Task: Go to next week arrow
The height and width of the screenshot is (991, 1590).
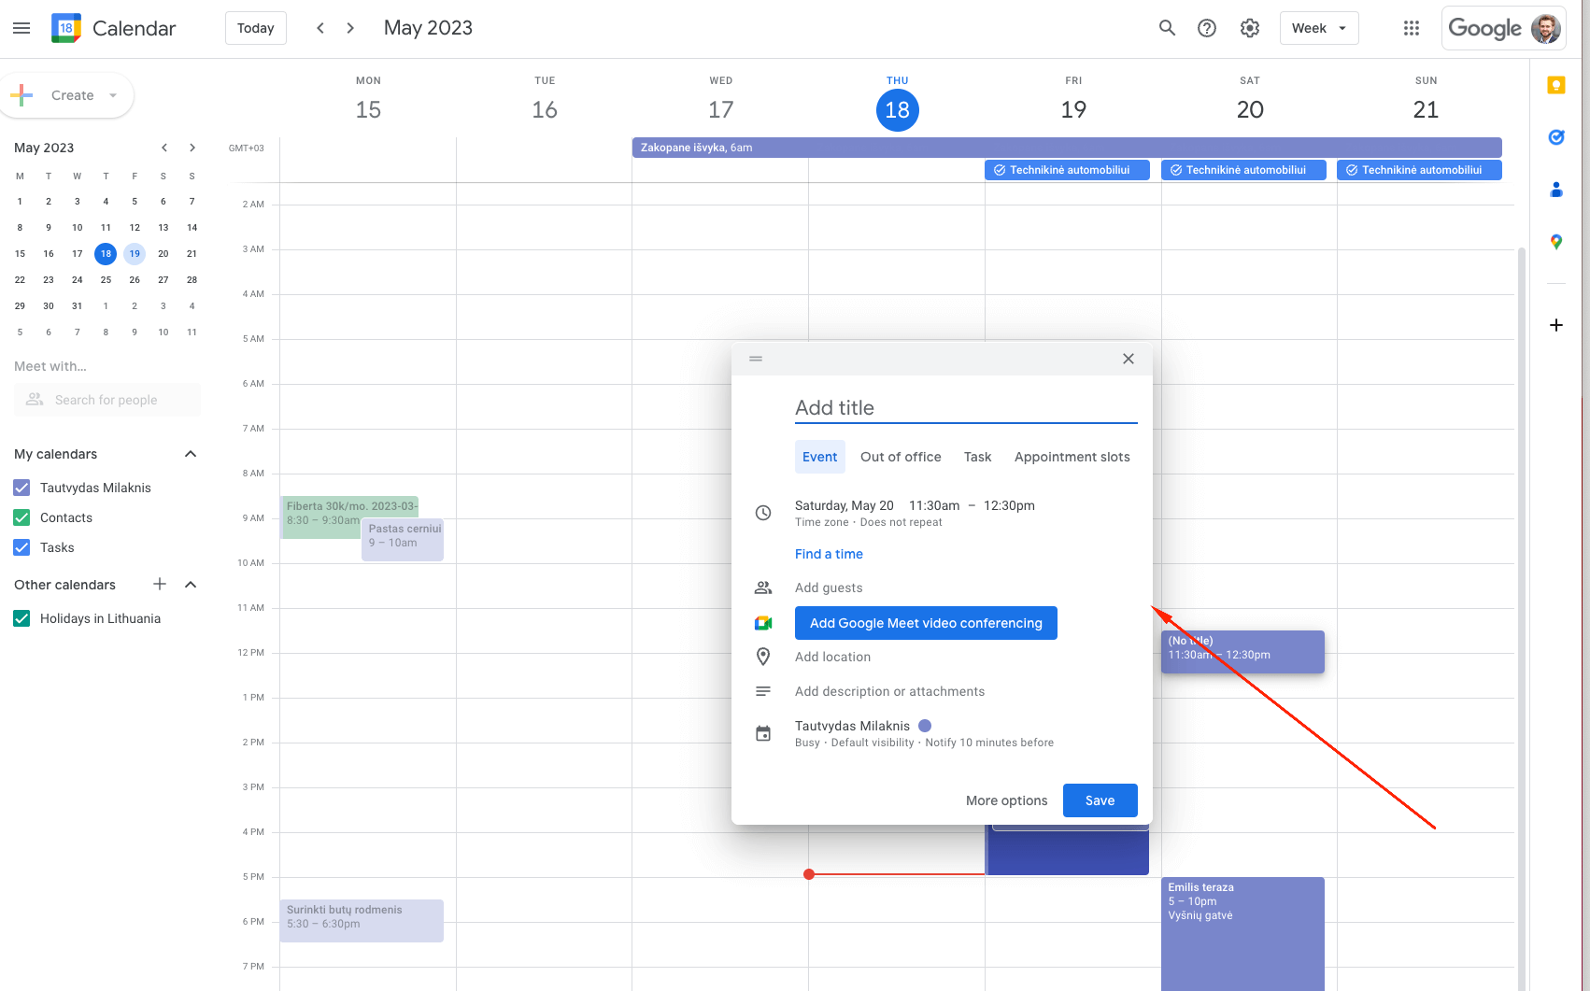Action: tap(350, 28)
